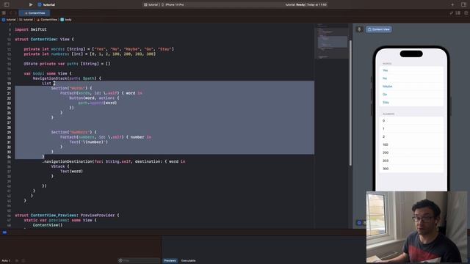
Task: Switch to the Executable console tab
Action: [x=188, y=261]
